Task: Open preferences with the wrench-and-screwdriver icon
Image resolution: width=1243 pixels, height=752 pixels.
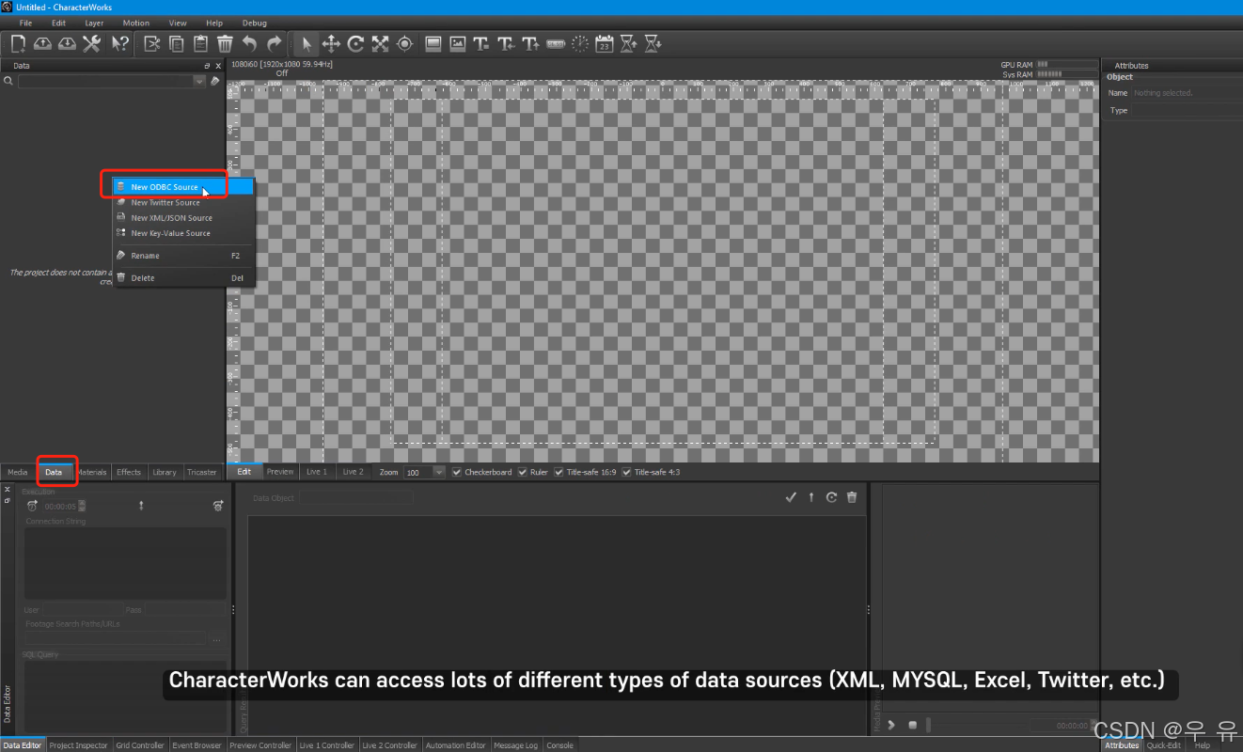Action: point(92,43)
